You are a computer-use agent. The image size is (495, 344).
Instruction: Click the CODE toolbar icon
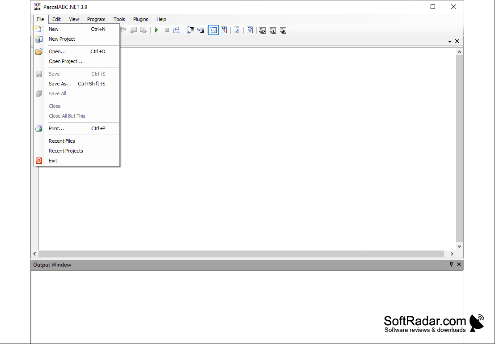click(250, 30)
